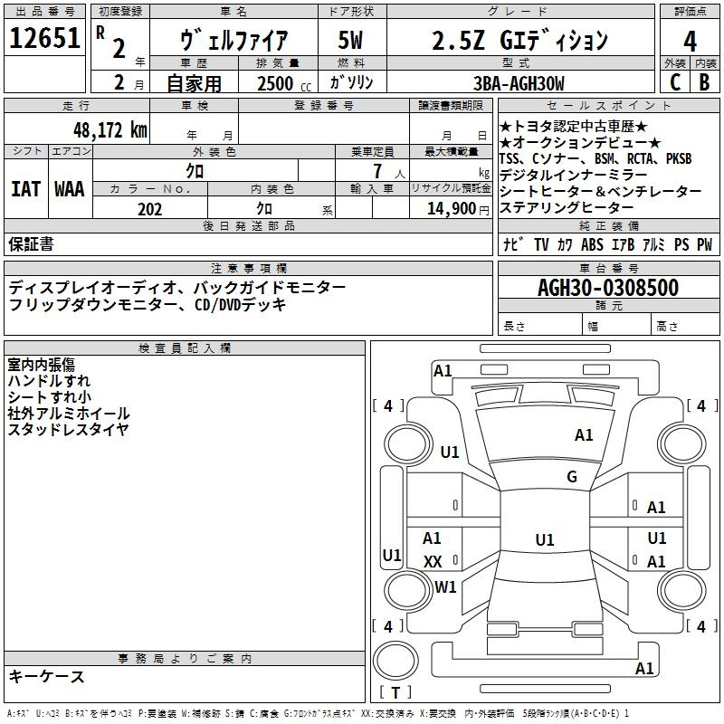Click the シートヒーター&ベンチレーター line
Image resolution: width=724 pixels, height=724 pixels.
pos(600,191)
